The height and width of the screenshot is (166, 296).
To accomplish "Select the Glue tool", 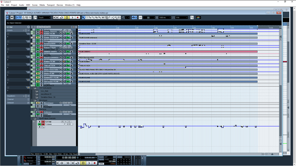I will pos(93,17).
